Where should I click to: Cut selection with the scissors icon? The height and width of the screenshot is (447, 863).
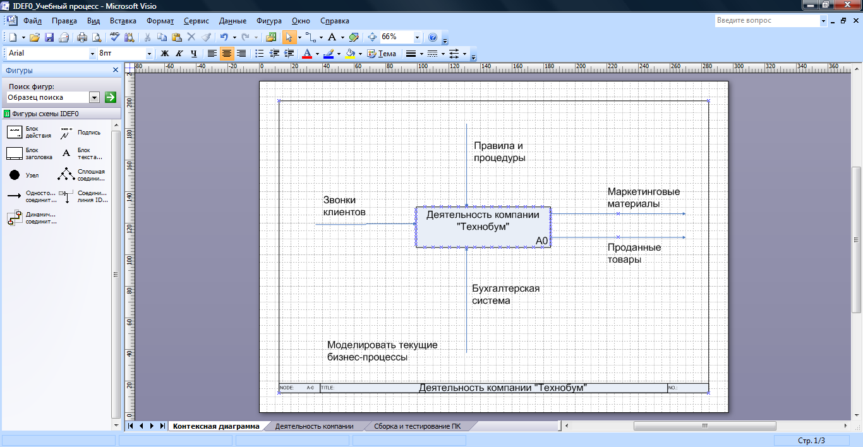click(x=148, y=37)
